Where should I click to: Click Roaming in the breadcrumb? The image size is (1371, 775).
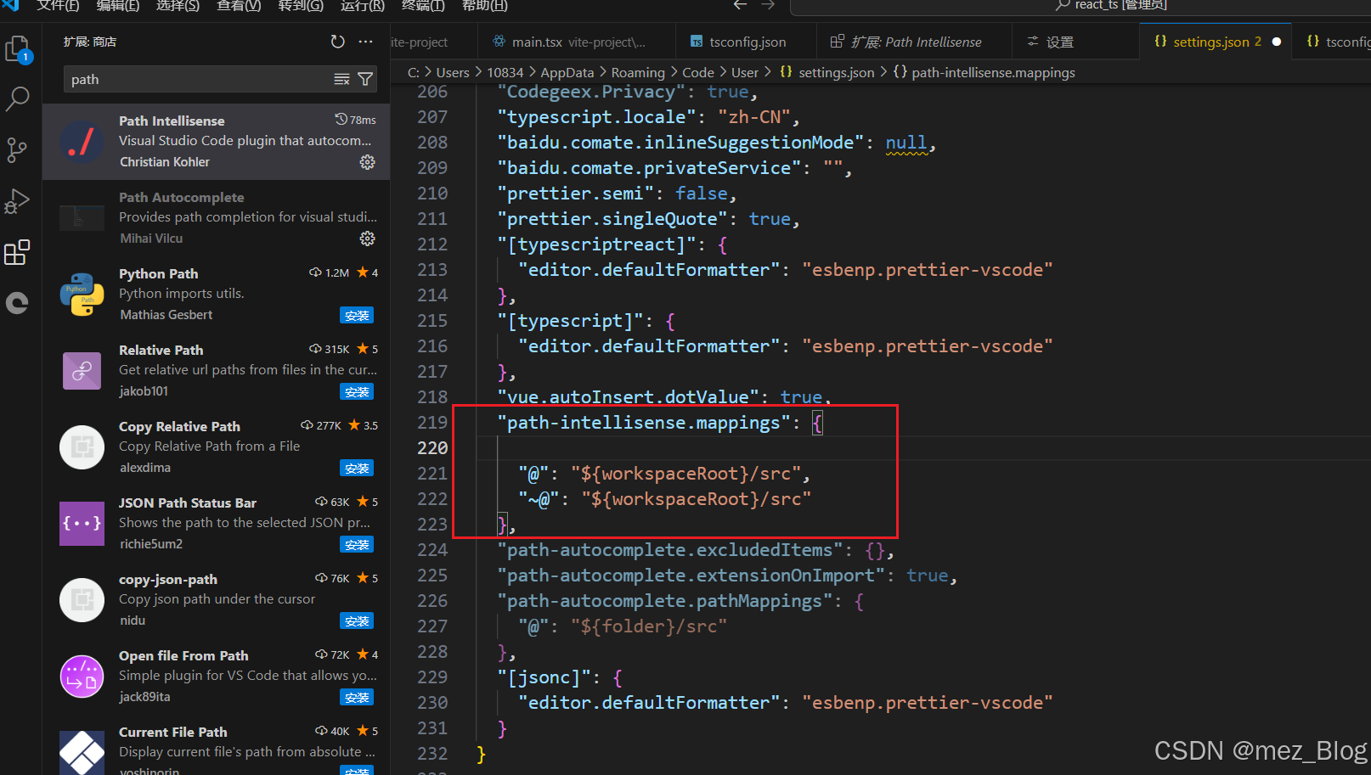(x=638, y=72)
